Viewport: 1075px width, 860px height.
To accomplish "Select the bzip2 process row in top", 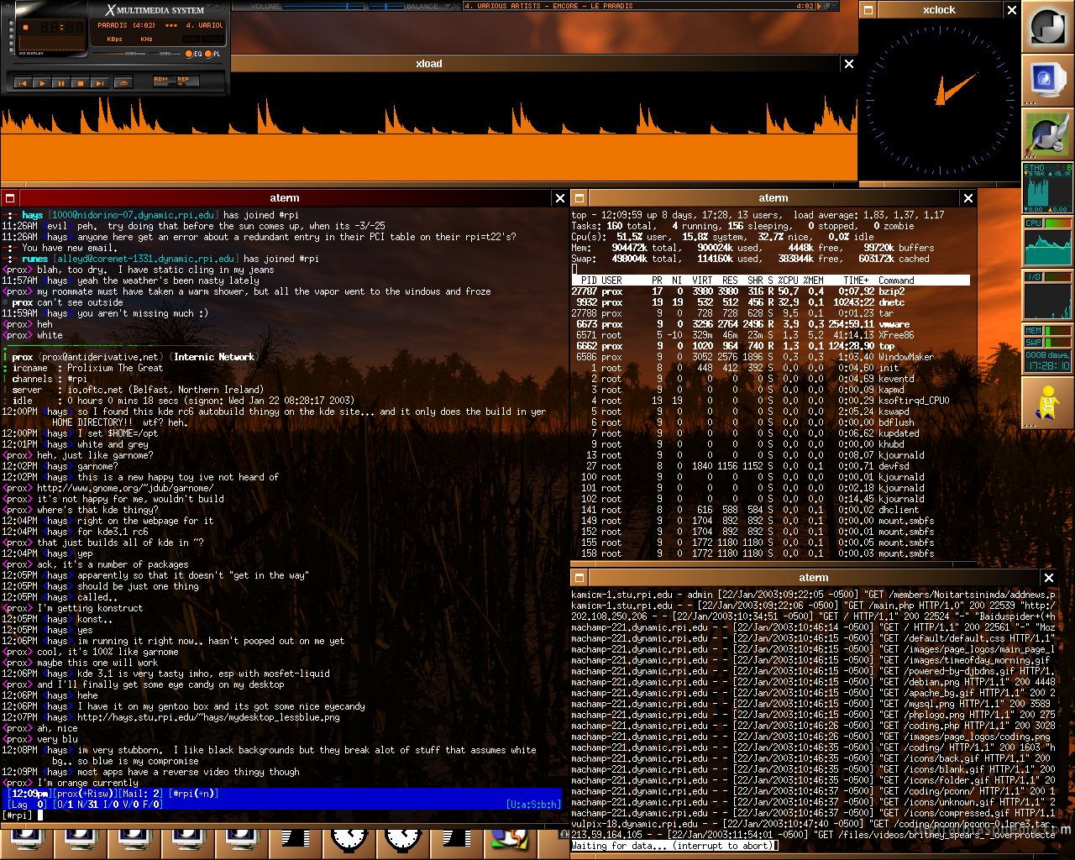I will coord(770,291).
